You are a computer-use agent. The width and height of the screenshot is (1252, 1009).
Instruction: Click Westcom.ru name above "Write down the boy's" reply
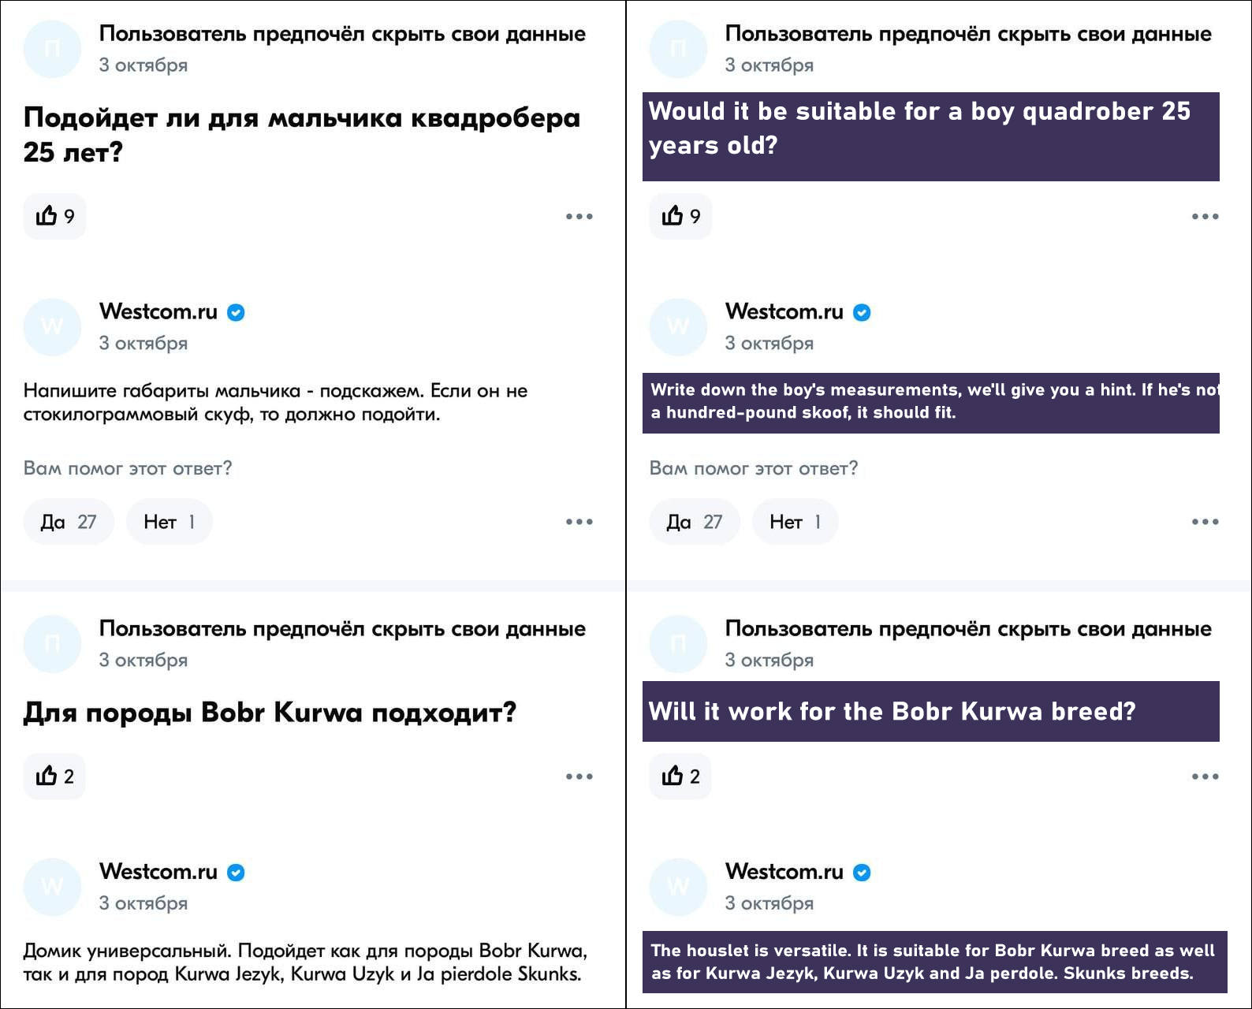point(784,312)
